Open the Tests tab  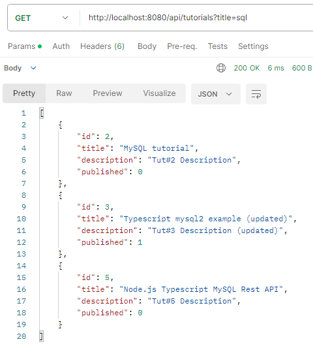218,46
